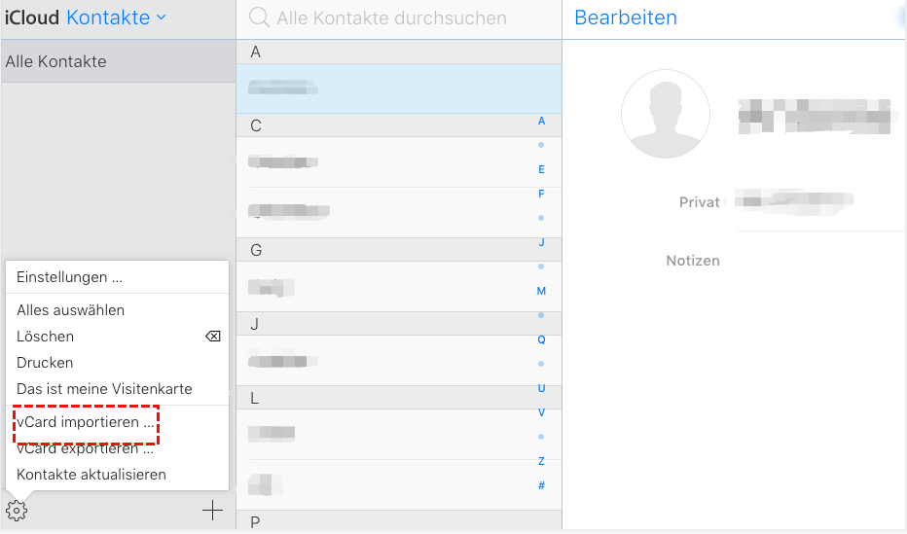Select vCard importieren menu entry
The image size is (907, 534).
coord(86,424)
